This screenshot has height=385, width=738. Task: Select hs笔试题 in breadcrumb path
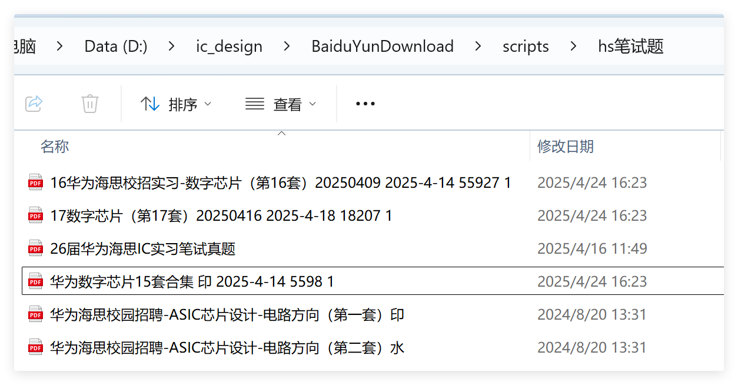pyautogui.click(x=631, y=47)
